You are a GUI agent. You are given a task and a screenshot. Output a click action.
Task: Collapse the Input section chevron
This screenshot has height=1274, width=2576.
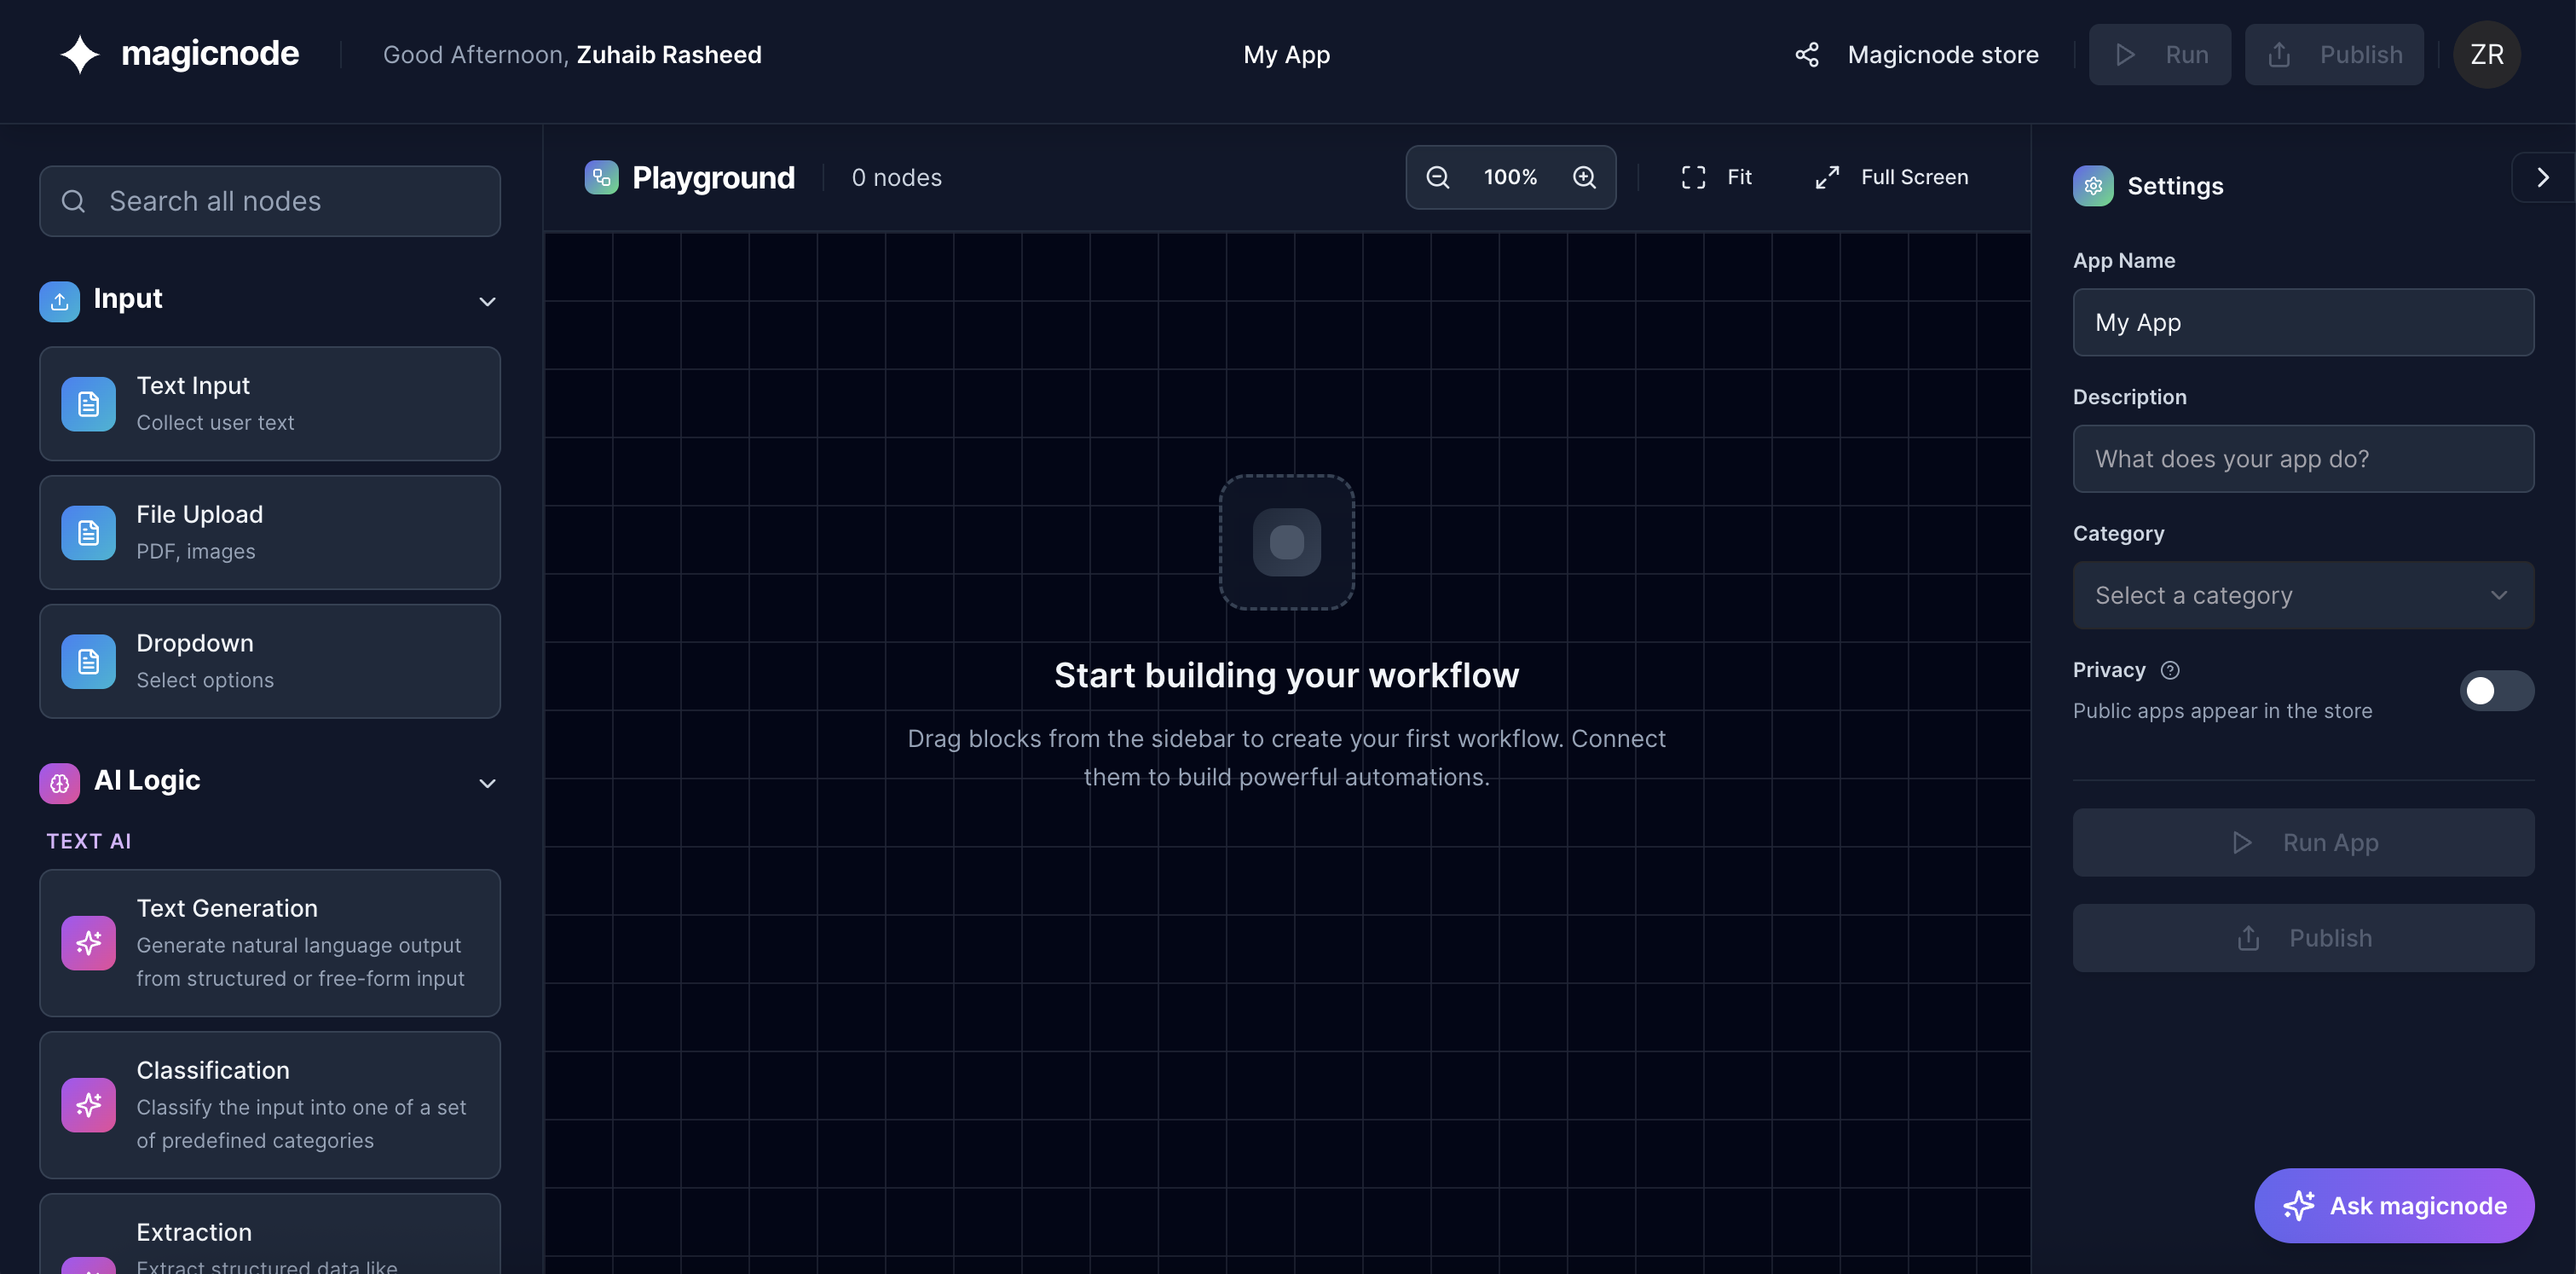[487, 302]
